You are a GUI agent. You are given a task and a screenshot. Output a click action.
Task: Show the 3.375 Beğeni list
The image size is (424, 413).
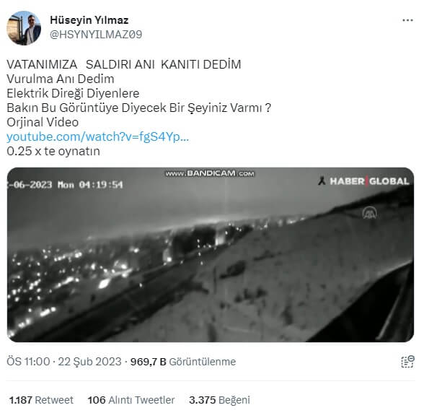(x=219, y=400)
